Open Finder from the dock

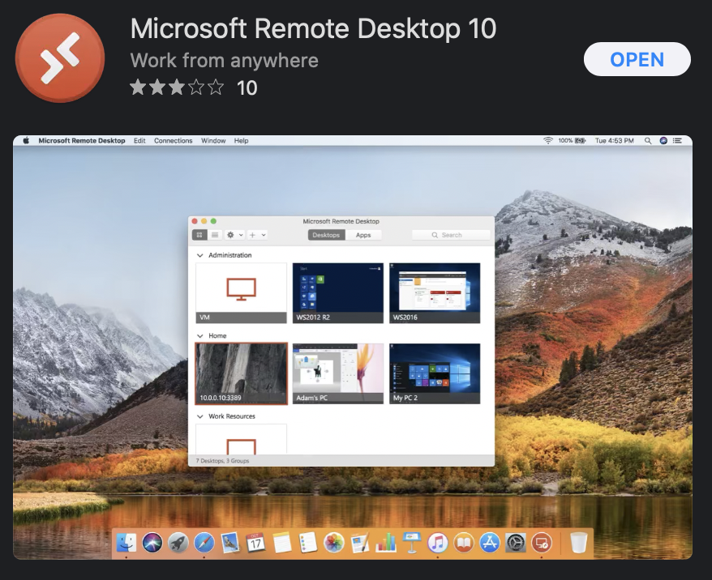pyautogui.click(x=127, y=543)
